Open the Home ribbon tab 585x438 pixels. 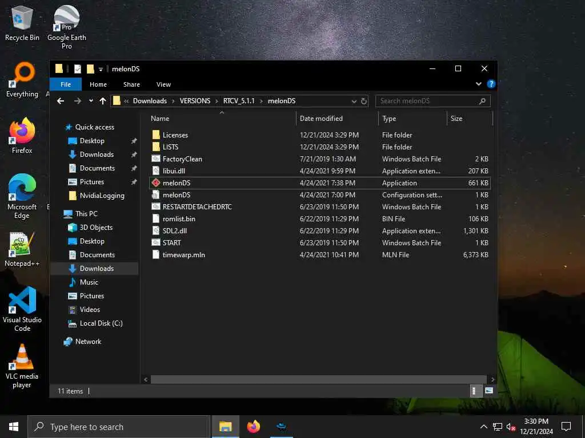[x=98, y=84]
